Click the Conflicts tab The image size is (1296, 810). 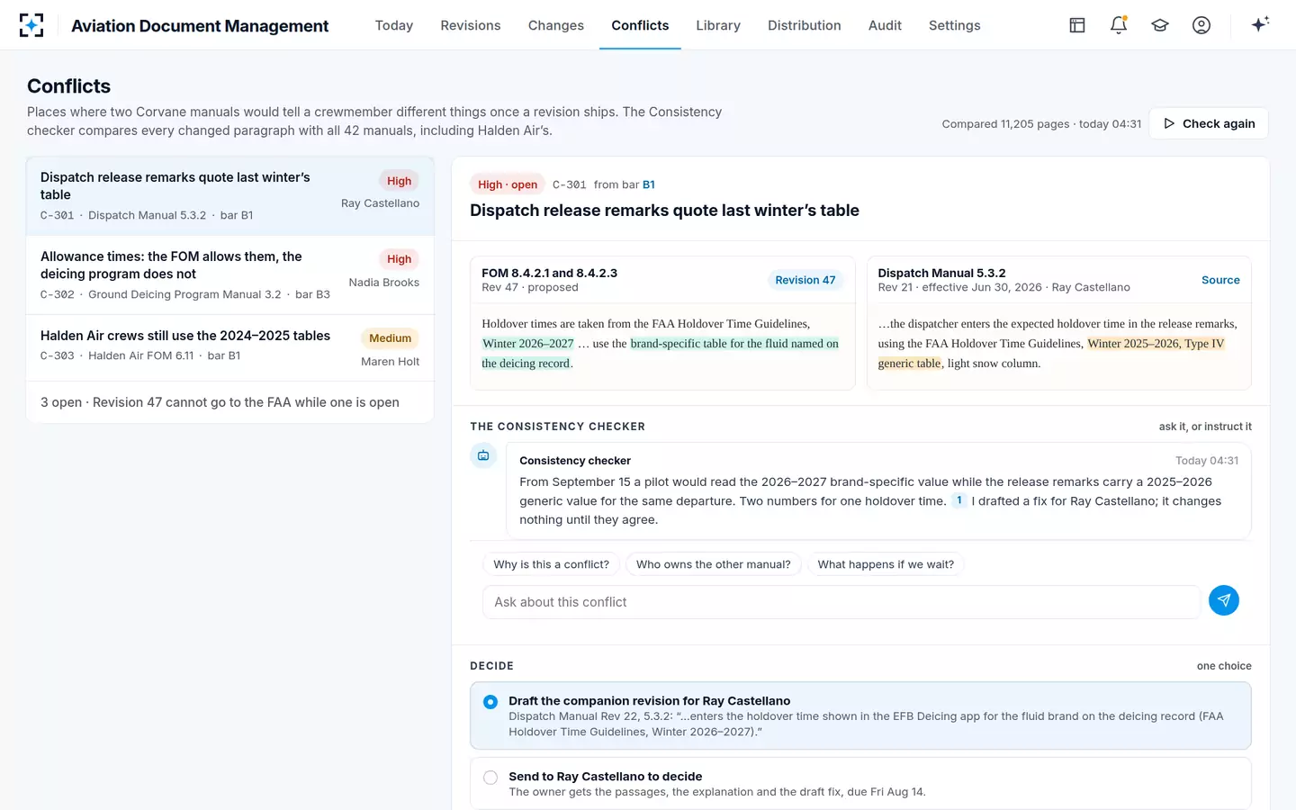pyautogui.click(x=640, y=25)
